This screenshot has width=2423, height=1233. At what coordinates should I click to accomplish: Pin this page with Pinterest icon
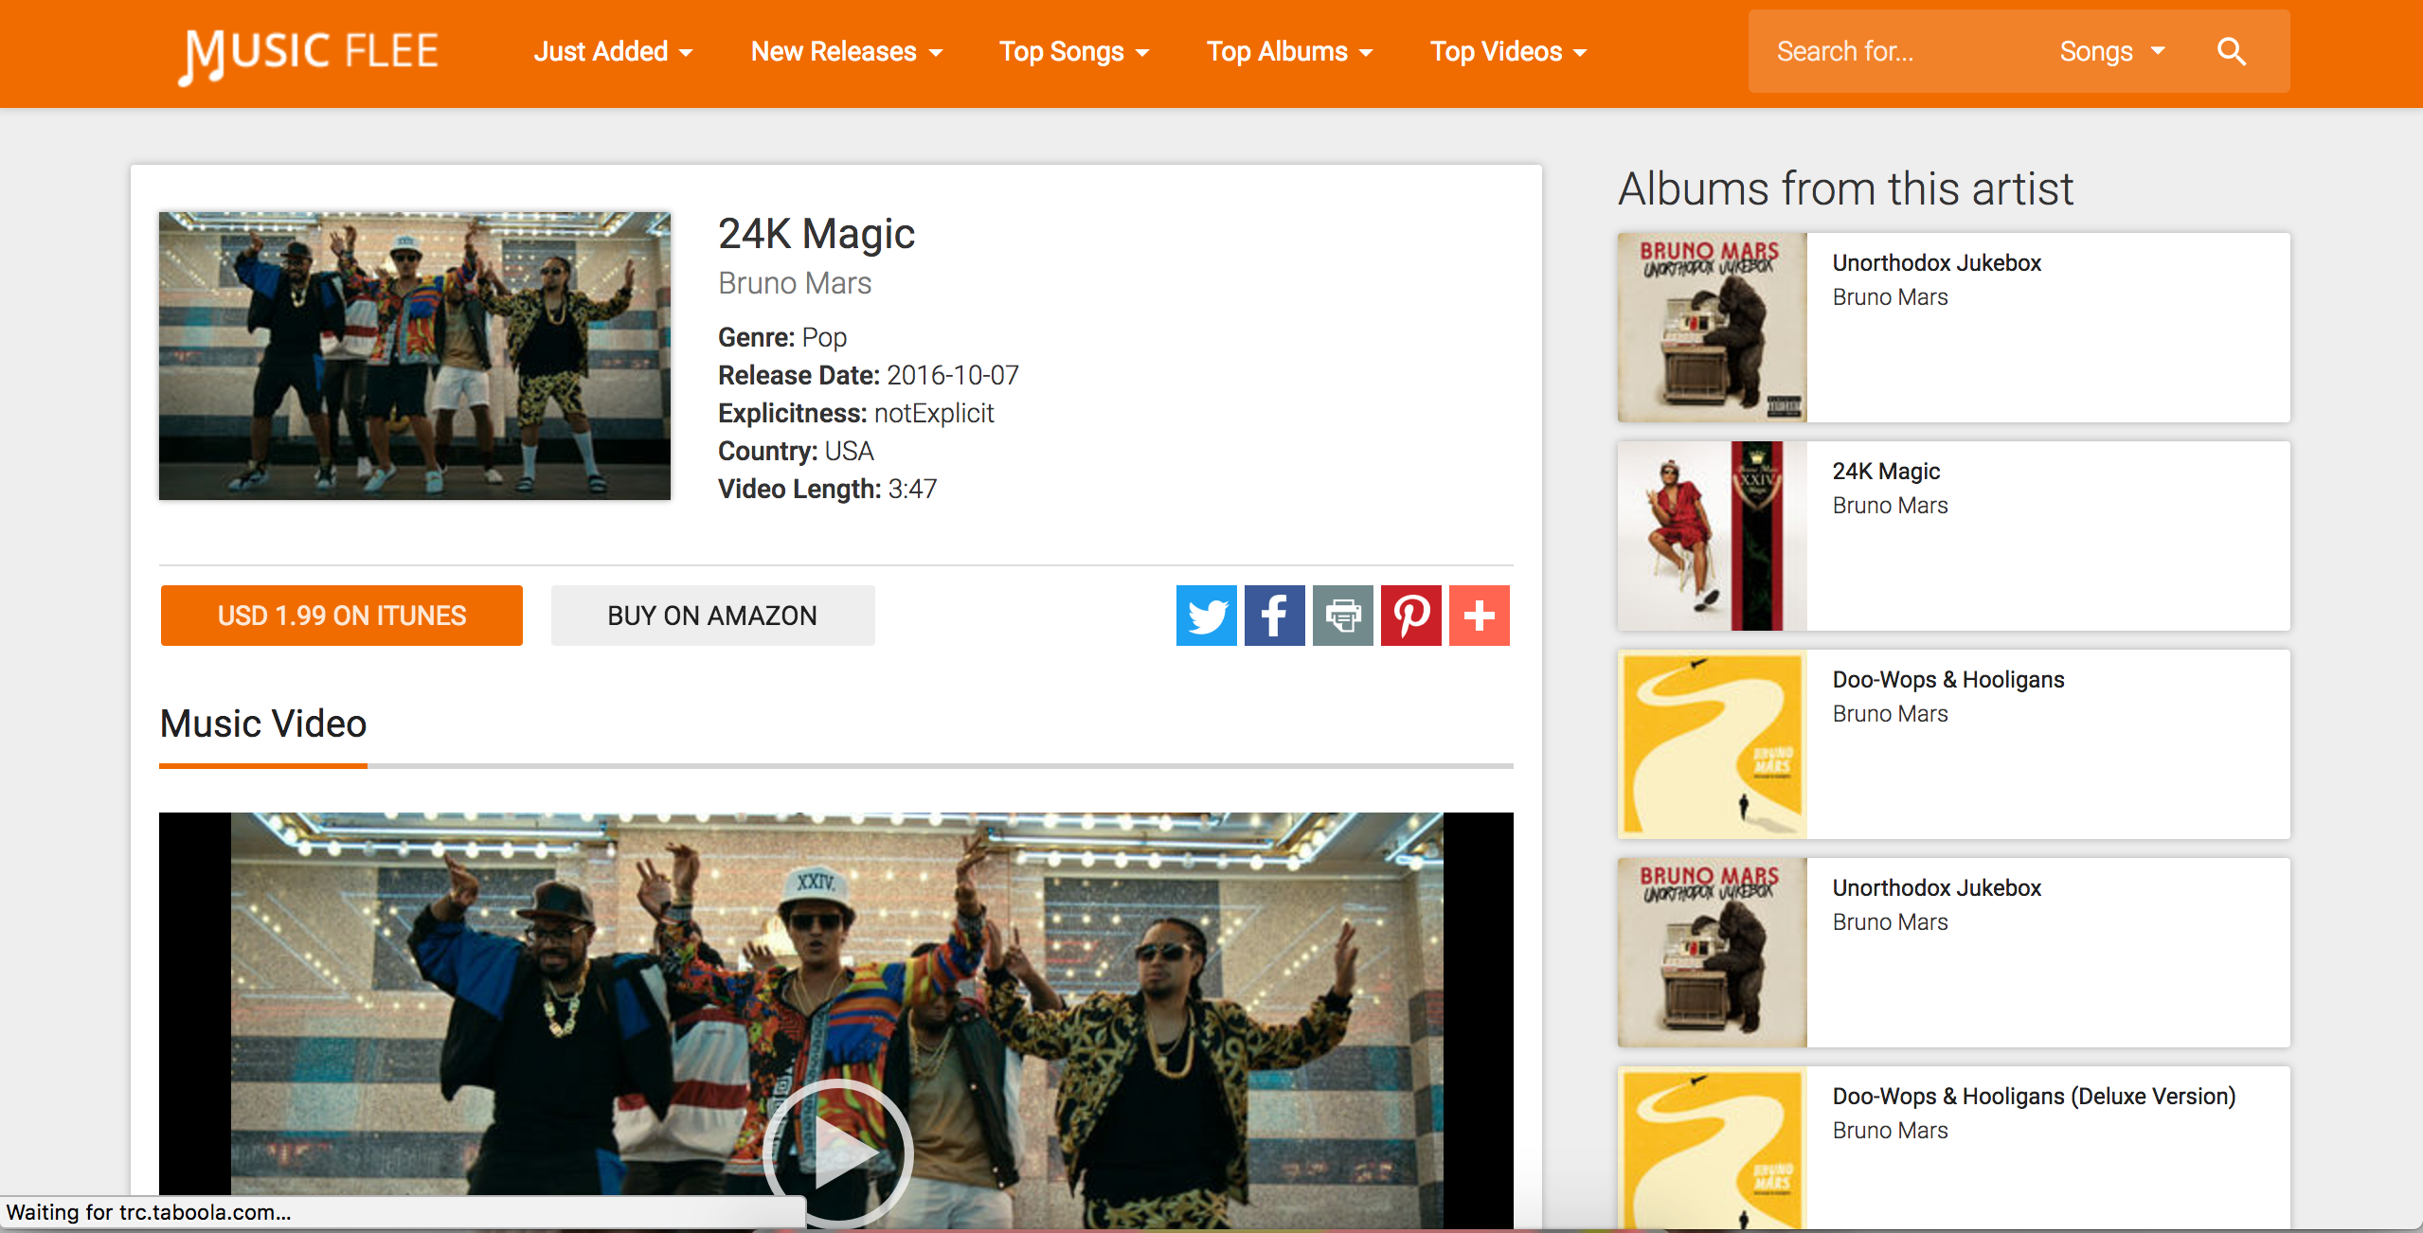(x=1410, y=616)
